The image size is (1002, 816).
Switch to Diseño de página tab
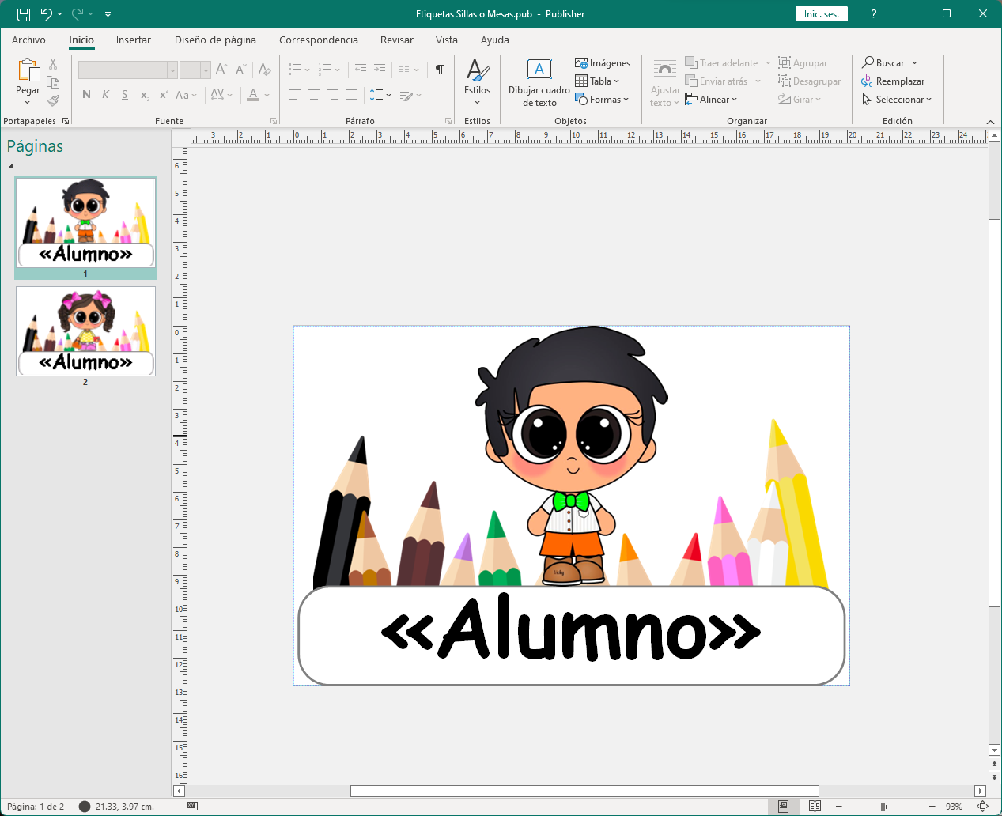coord(215,40)
